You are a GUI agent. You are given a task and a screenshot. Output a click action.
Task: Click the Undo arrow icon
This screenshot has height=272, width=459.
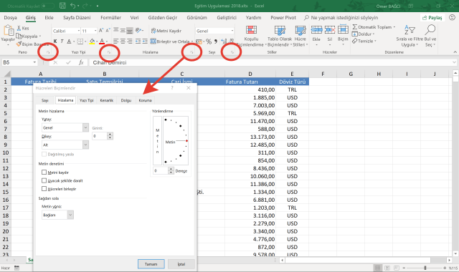(73, 6)
